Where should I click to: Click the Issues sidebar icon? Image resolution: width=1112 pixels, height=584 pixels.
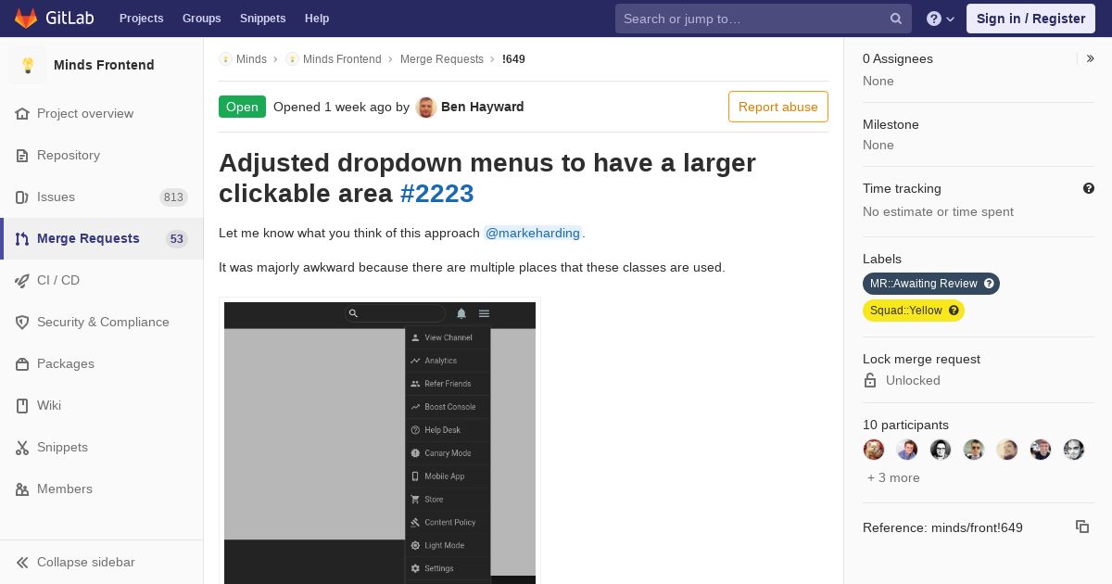(22, 197)
